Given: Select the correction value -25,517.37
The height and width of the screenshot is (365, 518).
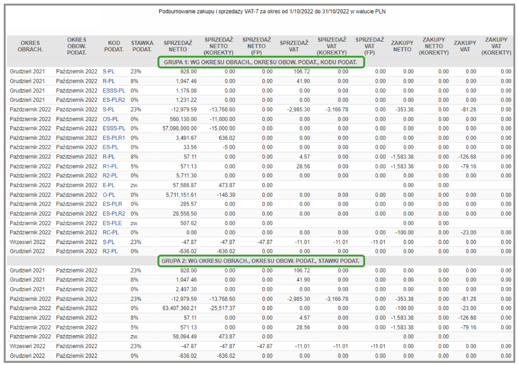Looking at the screenshot, I should (x=222, y=308).
